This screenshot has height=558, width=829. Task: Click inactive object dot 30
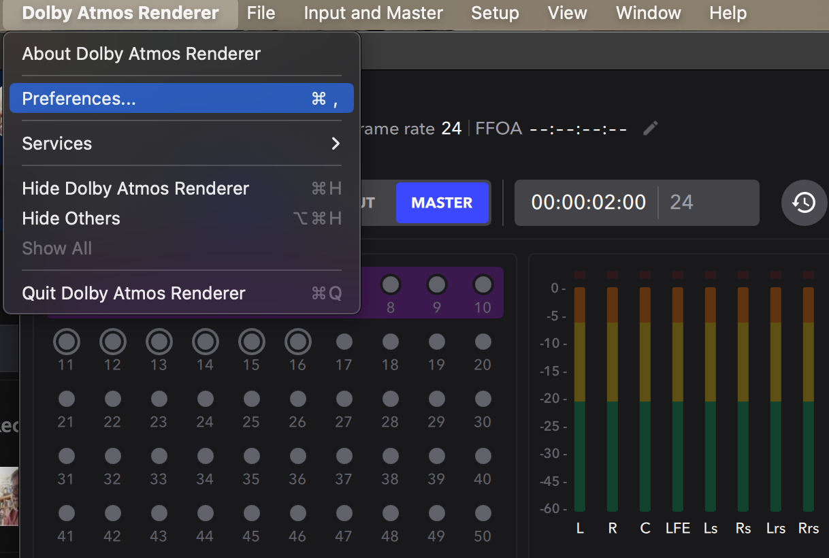coord(483,399)
